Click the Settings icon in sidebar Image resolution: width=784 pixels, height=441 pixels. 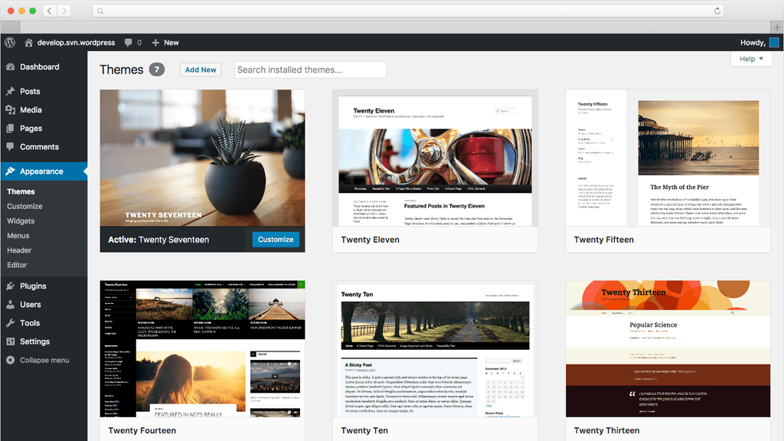tap(11, 341)
